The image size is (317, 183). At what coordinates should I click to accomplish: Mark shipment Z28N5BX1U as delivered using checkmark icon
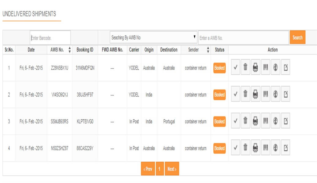[235, 68]
